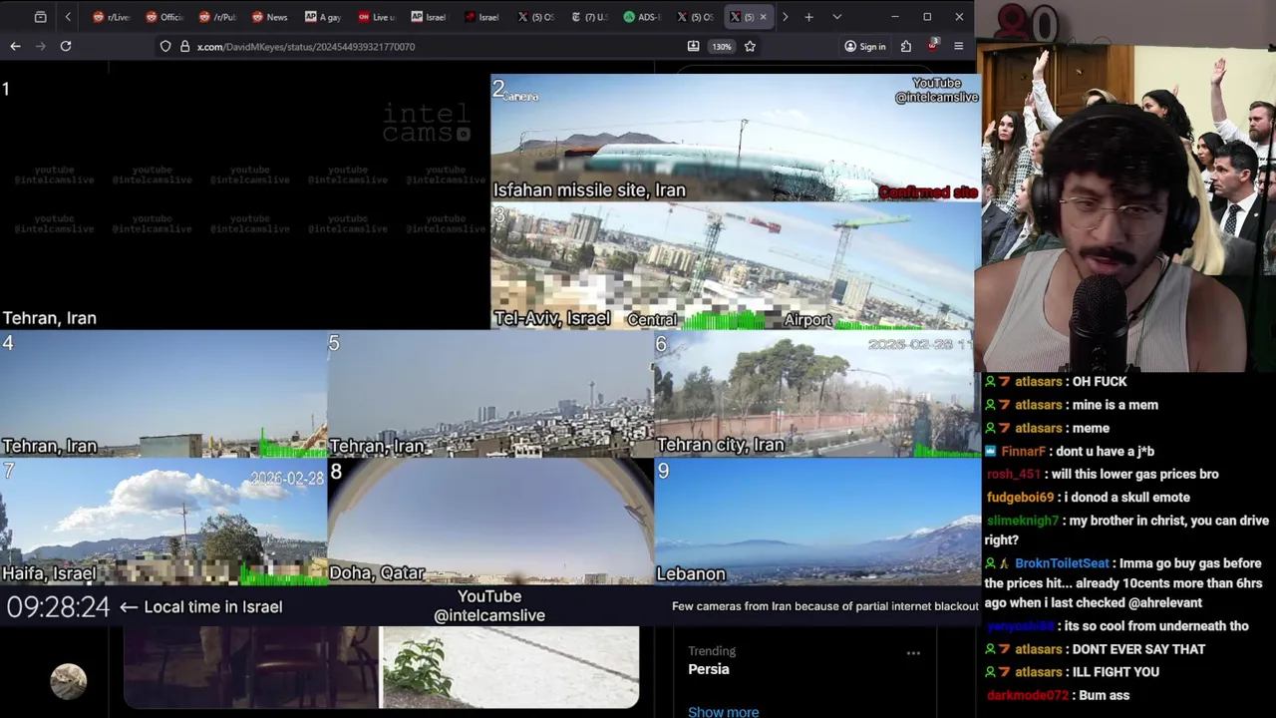This screenshot has width=1276, height=718.
Task: Go forward one page
Action: click(x=41, y=46)
